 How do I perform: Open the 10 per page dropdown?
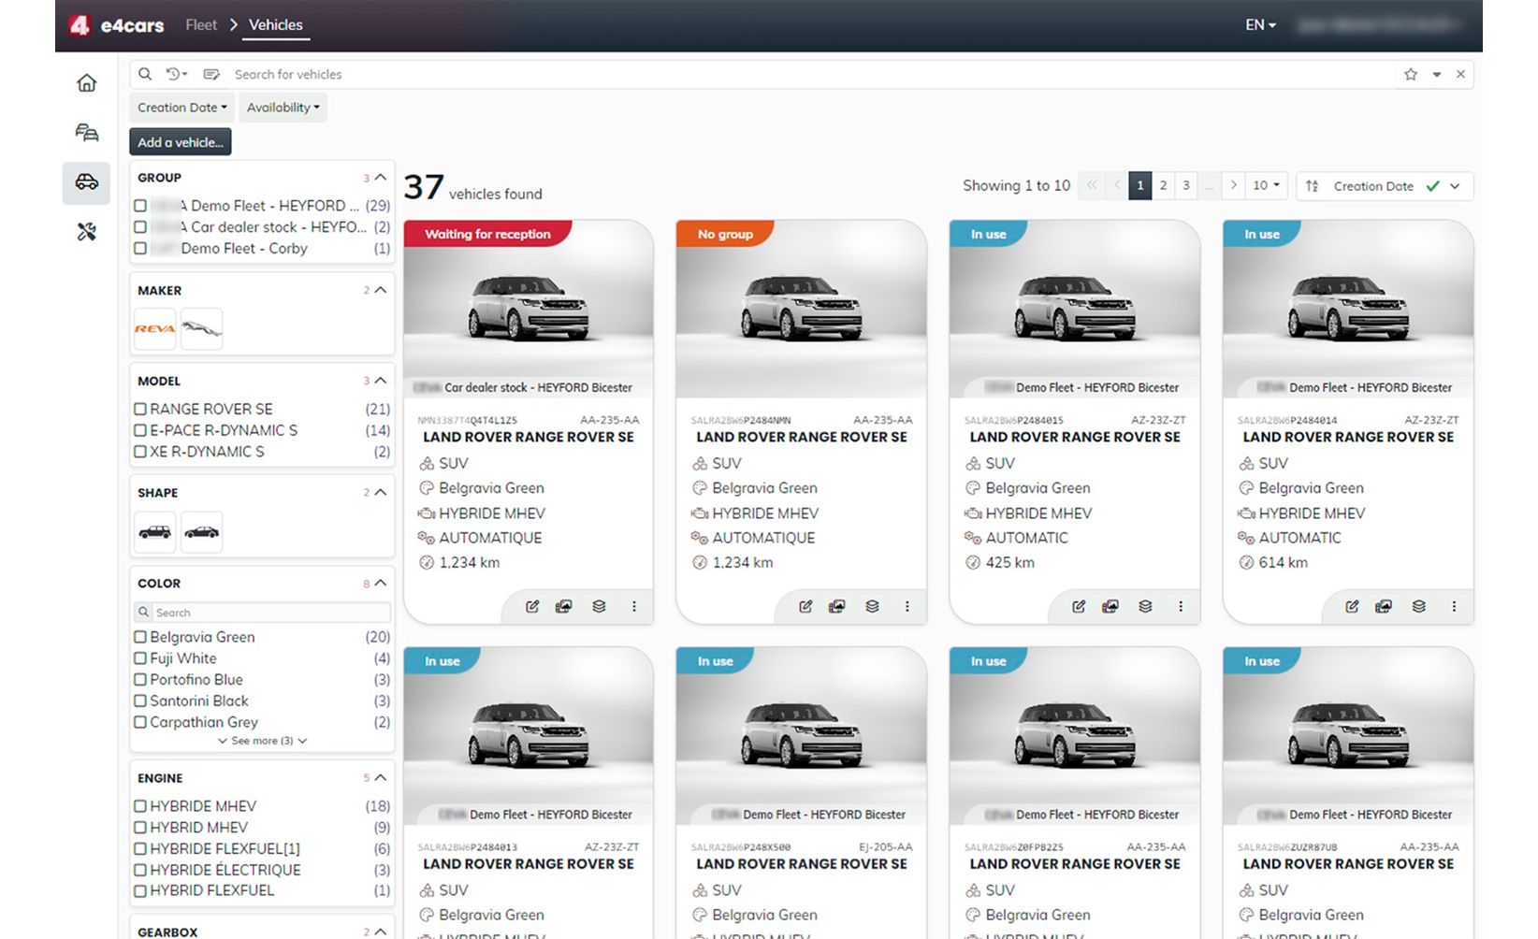pos(1267,185)
